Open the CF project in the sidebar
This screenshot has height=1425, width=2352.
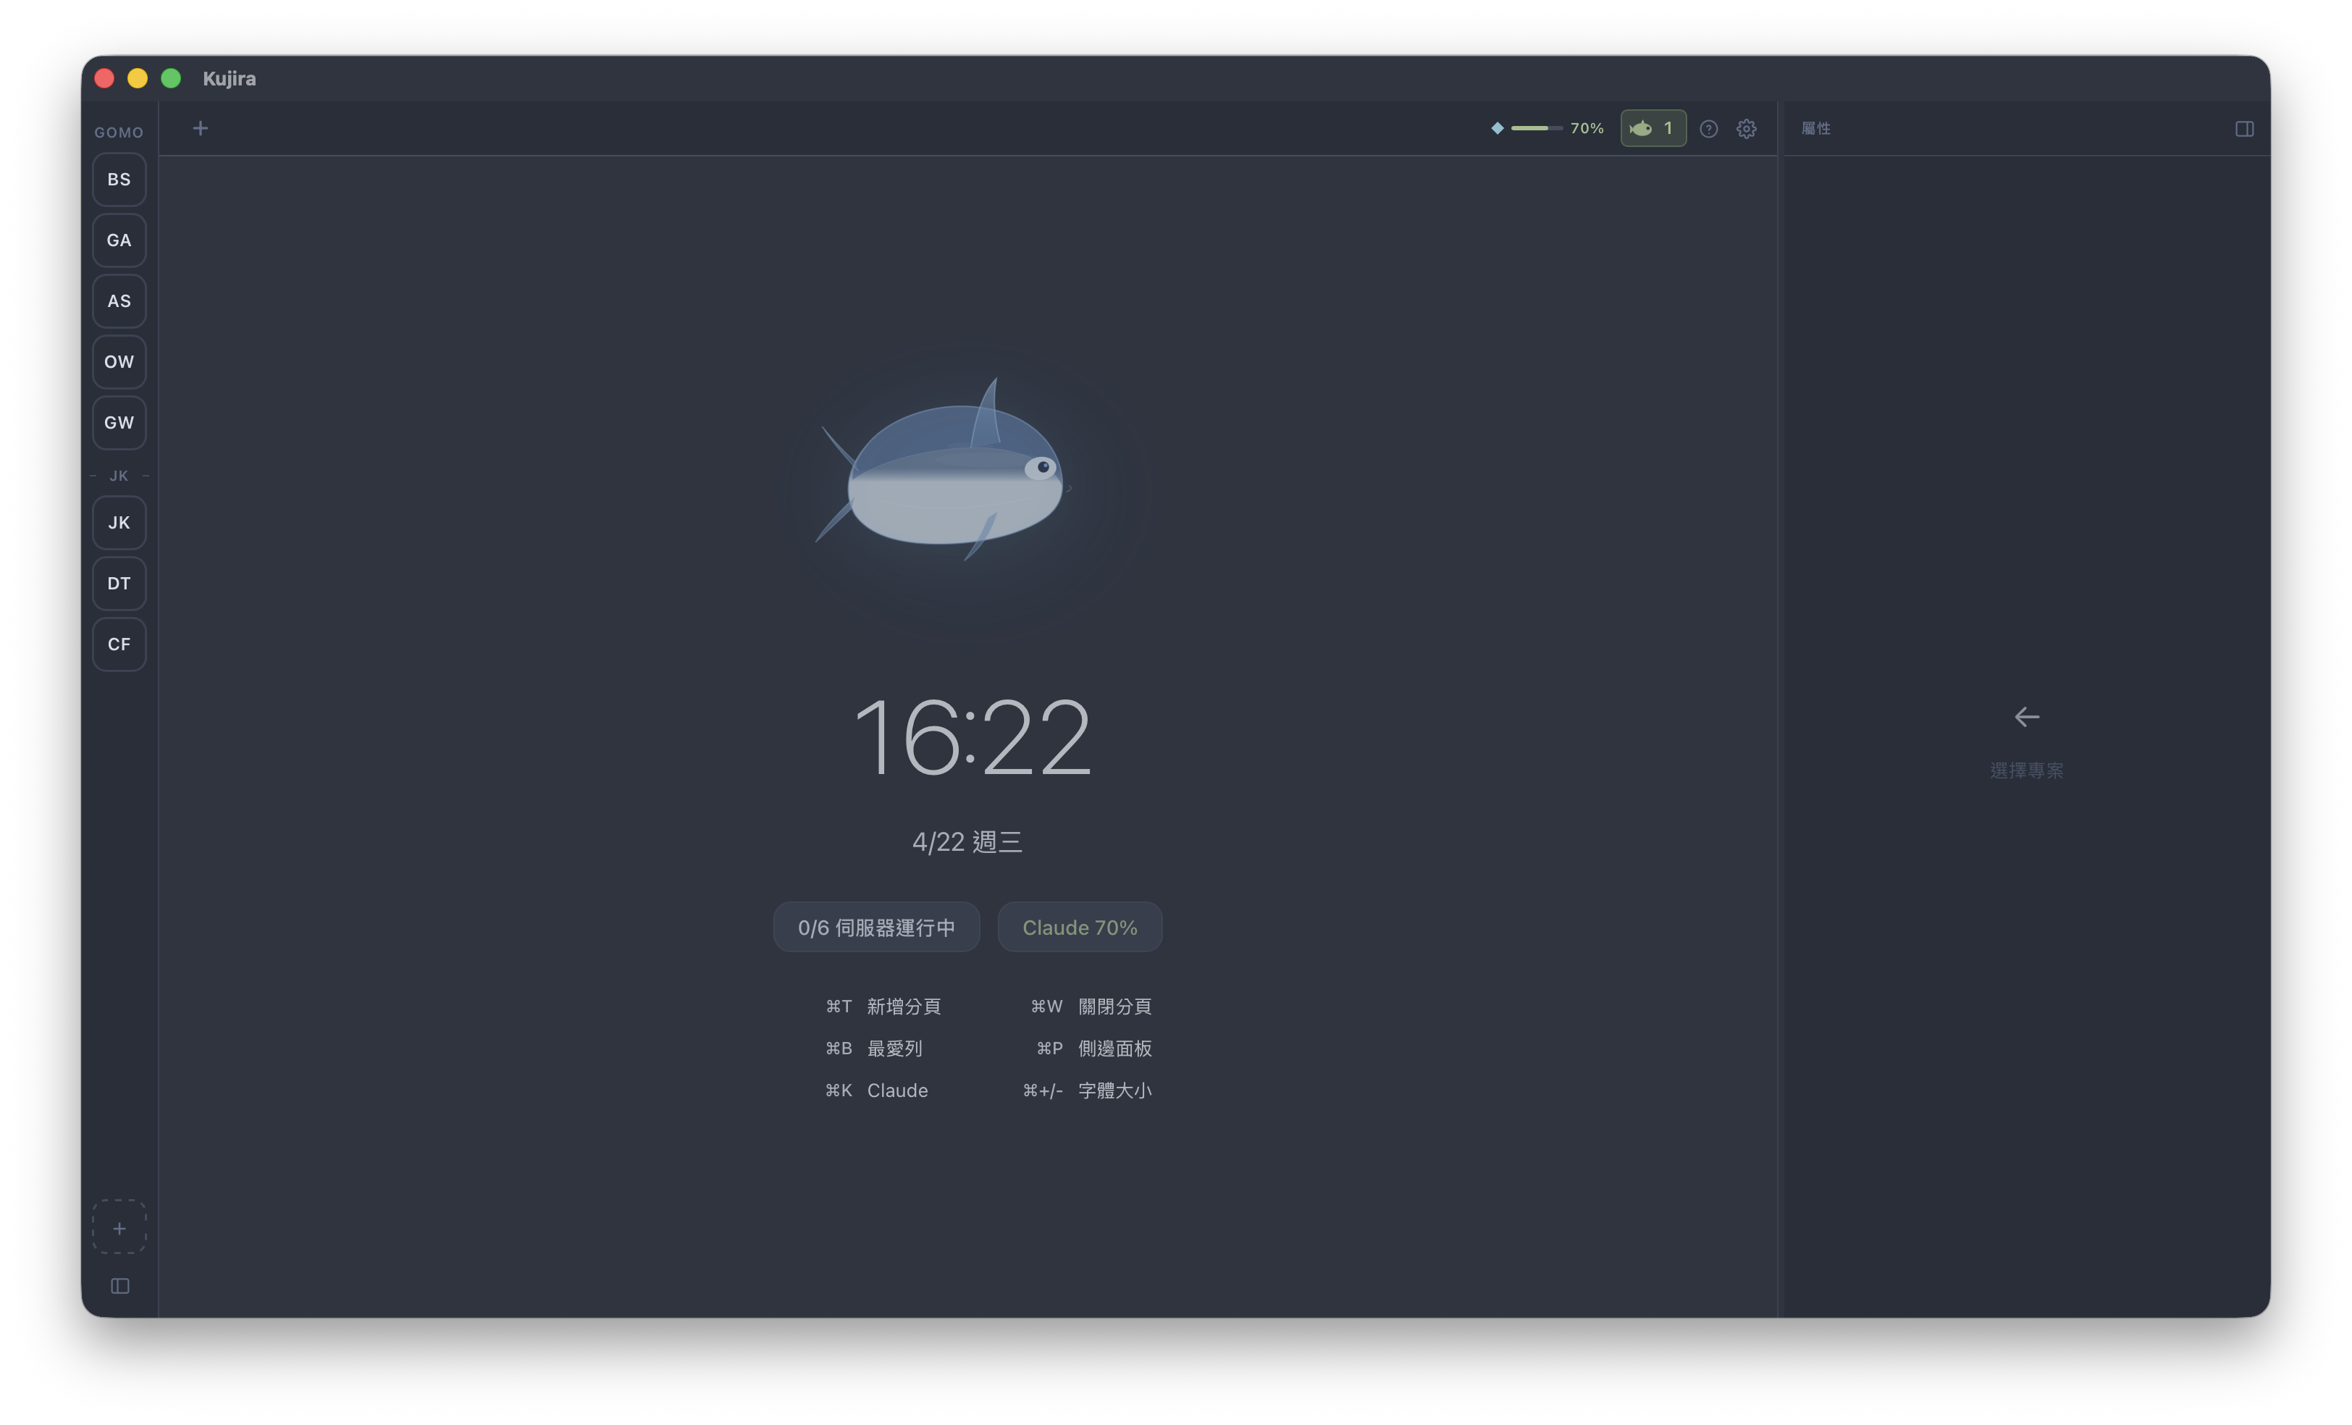click(x=119, y=644)
